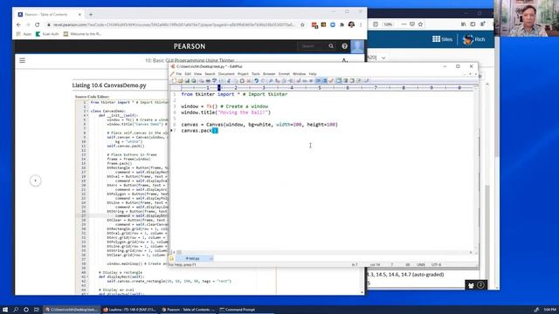Click line 1 import statement in EditPlus
This screenshot has width=559, height=314.
click(x=234, y=94)
